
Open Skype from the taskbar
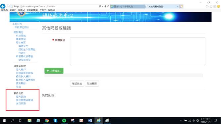(x=55, y=120)
